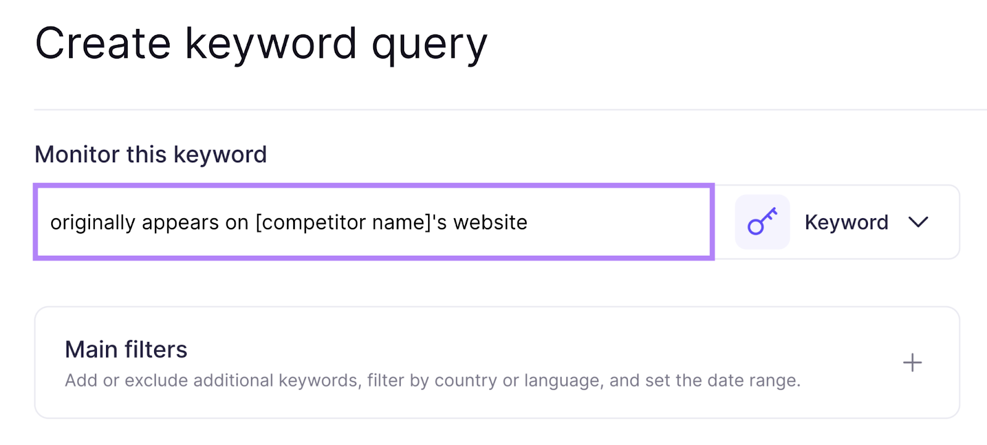Click the Main filters heading

point(126,349)
